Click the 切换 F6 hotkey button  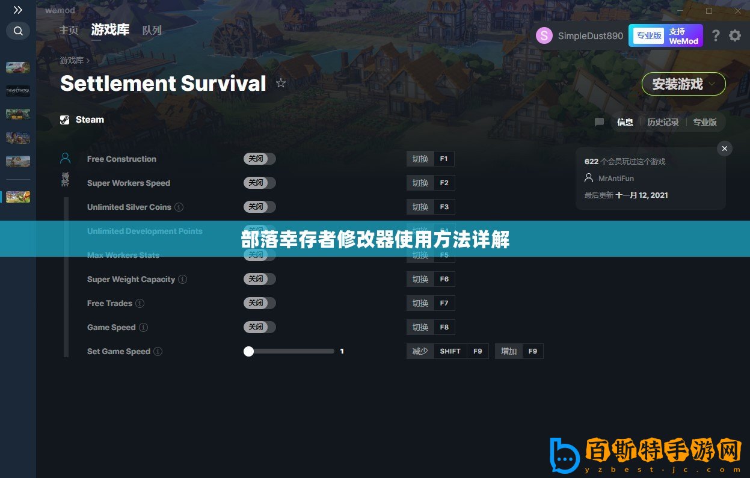pos(431,279)
